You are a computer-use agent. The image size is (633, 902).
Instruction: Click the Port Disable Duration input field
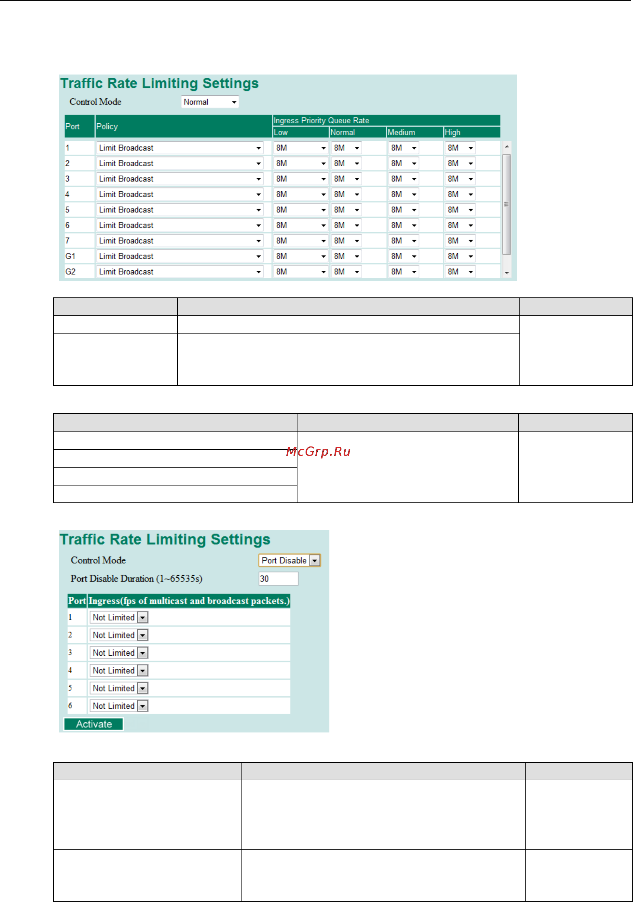[x=278, y=579]
